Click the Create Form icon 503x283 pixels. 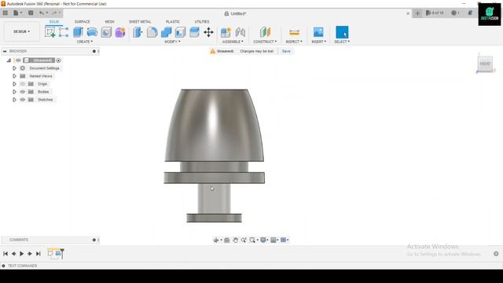tap(120, 32)
